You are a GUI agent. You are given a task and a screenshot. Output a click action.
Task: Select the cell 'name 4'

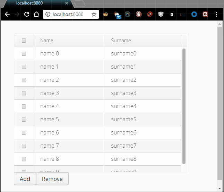69,106
